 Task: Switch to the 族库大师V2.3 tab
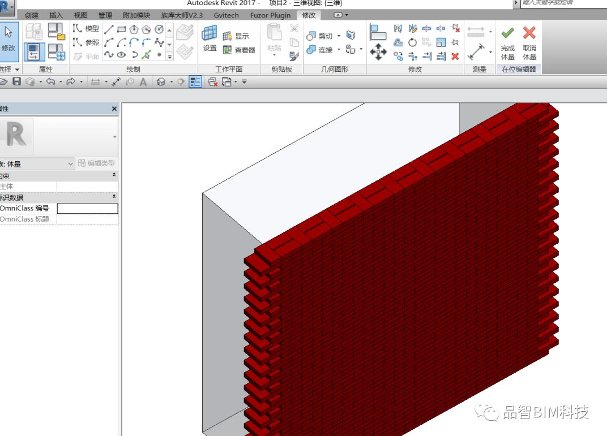coord(182,15)
